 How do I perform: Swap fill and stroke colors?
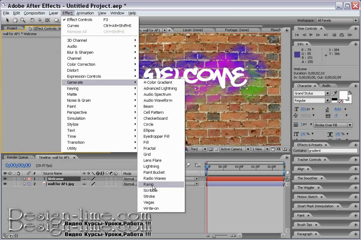pyautogui.click(x=350, y=92)
